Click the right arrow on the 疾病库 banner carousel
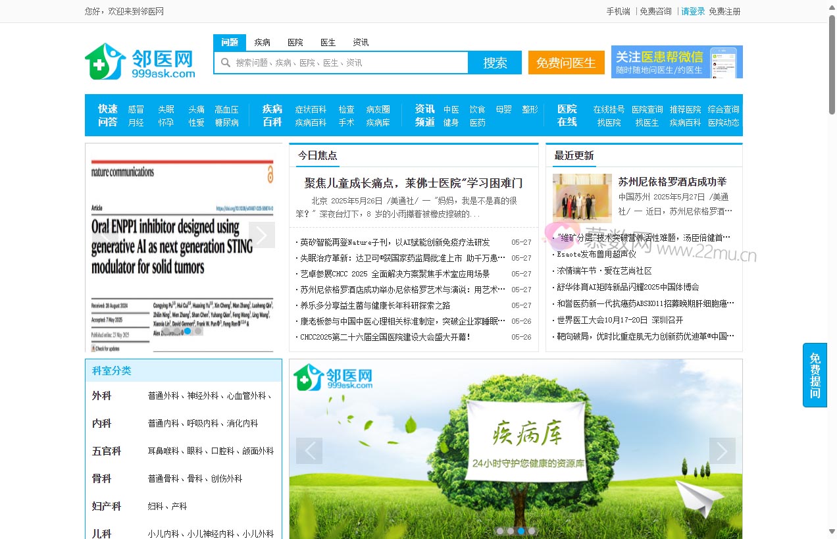837x539 pixels. 722,450
